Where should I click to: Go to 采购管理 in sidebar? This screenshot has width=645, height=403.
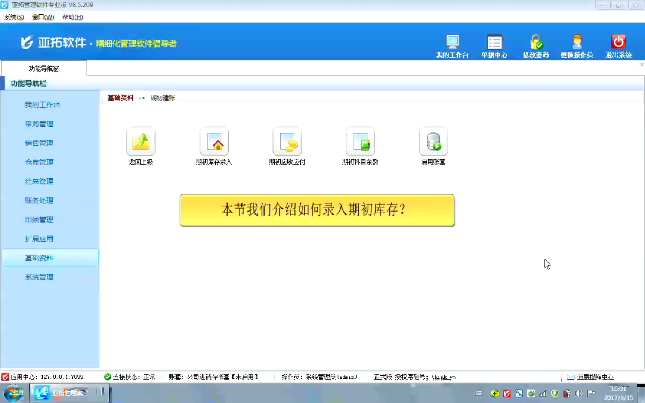[x=39, y=124]
